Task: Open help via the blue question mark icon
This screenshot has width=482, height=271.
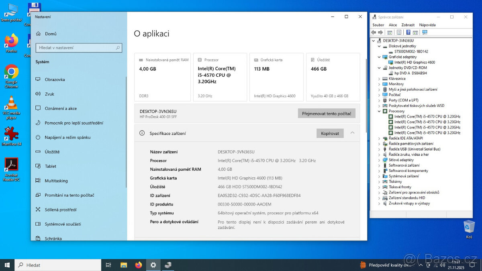Action: click(x=408, y=32)
